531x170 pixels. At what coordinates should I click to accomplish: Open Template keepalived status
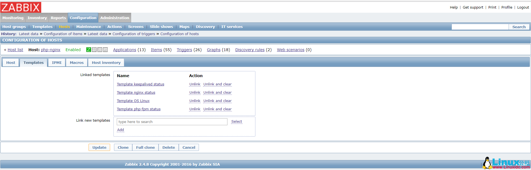pos(141,84)
